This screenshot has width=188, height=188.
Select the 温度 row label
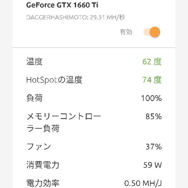point(34,61)
